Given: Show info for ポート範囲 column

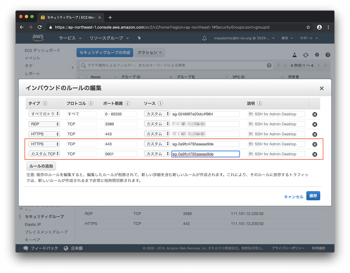Looking at the screenshot, I should click(x=127, y=103).
